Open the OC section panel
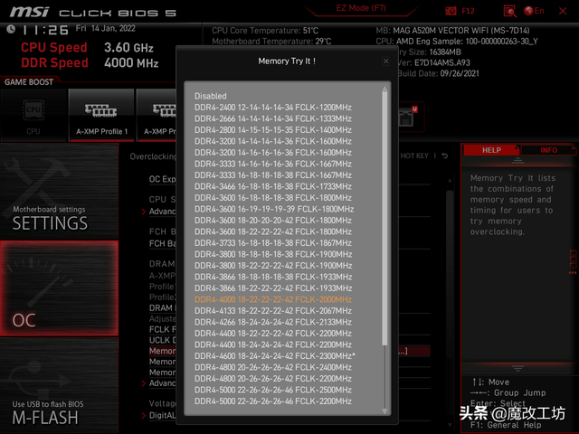Viewport: 579px width, 434px height. (x=59, y=288)
